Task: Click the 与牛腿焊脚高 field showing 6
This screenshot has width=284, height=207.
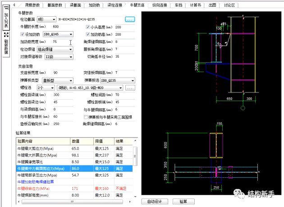Action: [x=125, y=109]
